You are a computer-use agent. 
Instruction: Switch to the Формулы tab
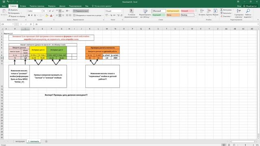(52, 6)
